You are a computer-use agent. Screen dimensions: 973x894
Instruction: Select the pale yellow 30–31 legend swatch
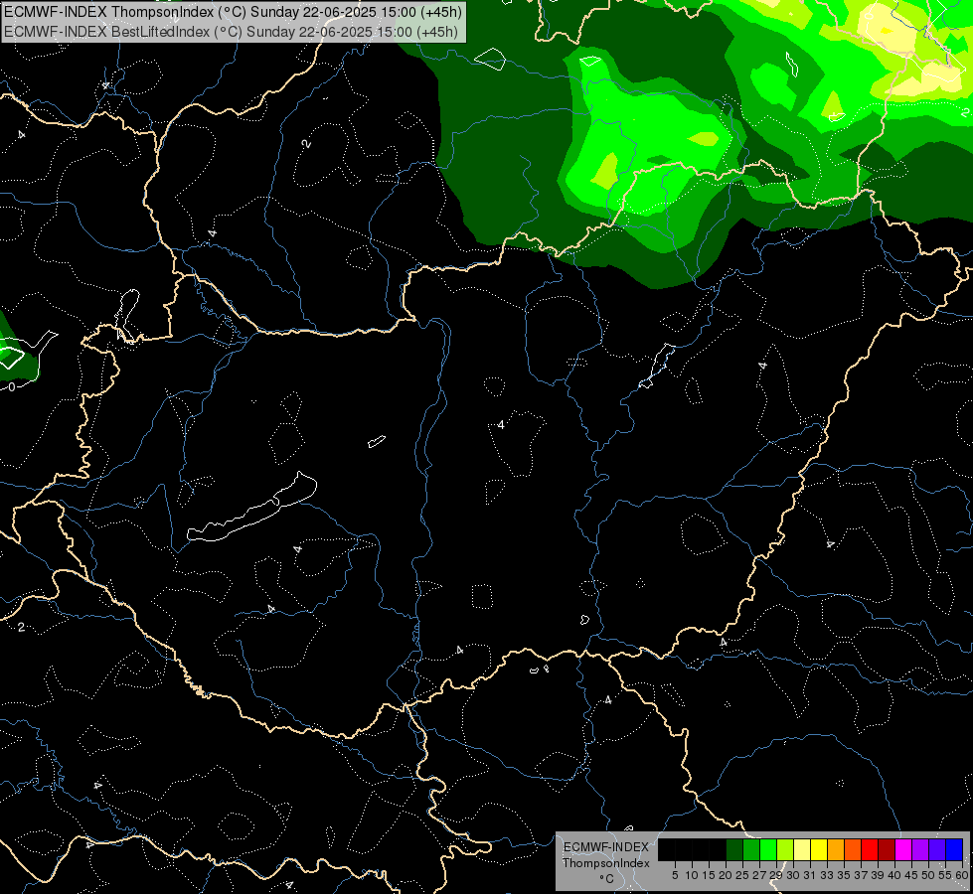pyautogui.click(x=802, y=850)
